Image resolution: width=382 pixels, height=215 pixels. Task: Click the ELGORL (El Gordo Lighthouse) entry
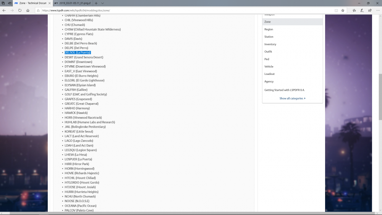point(84,80)
